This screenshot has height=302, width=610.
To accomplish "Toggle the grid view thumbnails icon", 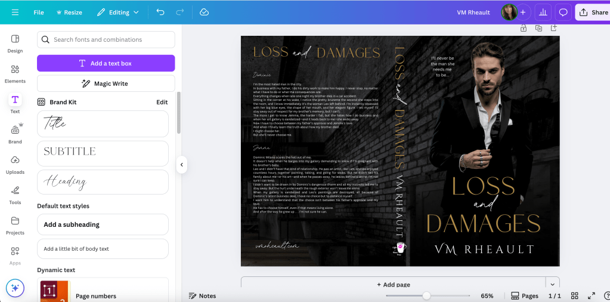I will click(575, 295).
